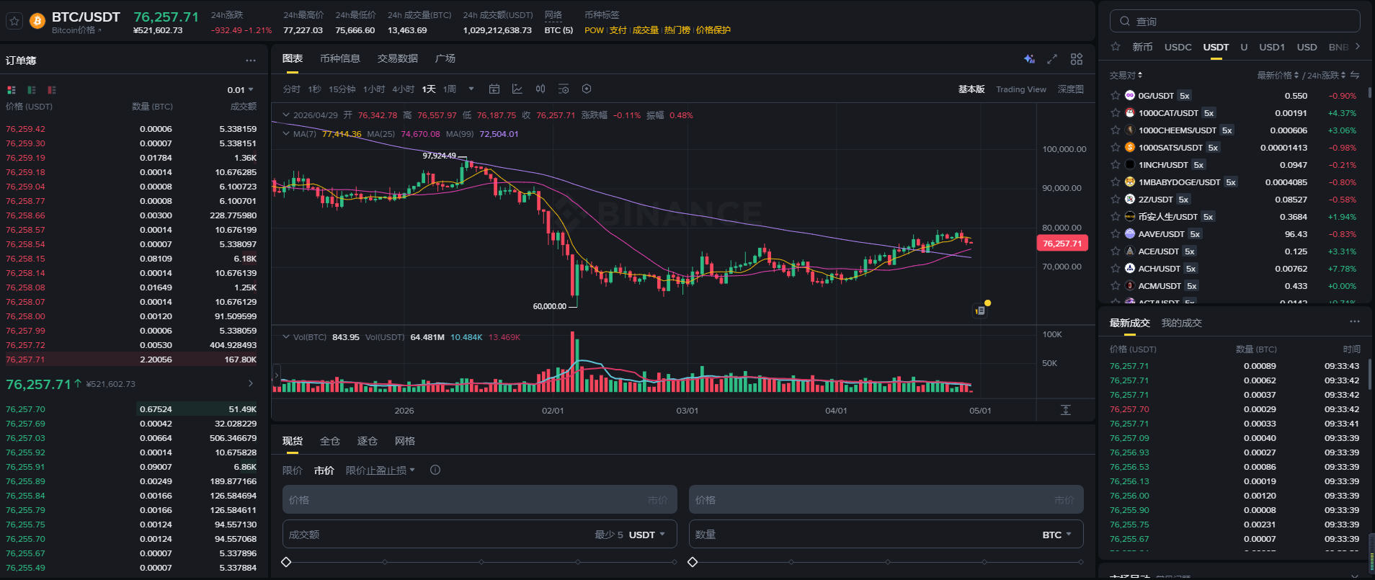Viewport: 1375px width, 580px height.
Task: Favorite the BTC/USDT pair with the star
Action: (14, 22)
